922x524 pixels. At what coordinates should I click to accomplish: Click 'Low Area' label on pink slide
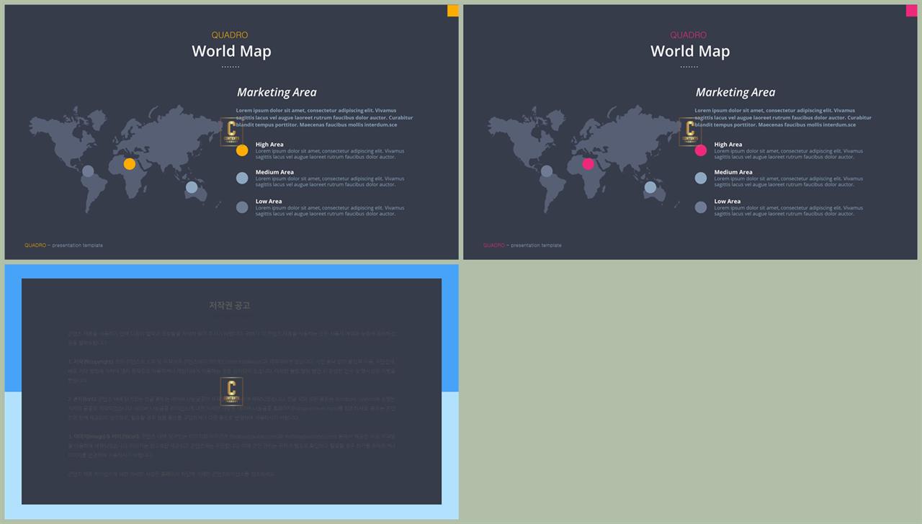coord(728,202)
